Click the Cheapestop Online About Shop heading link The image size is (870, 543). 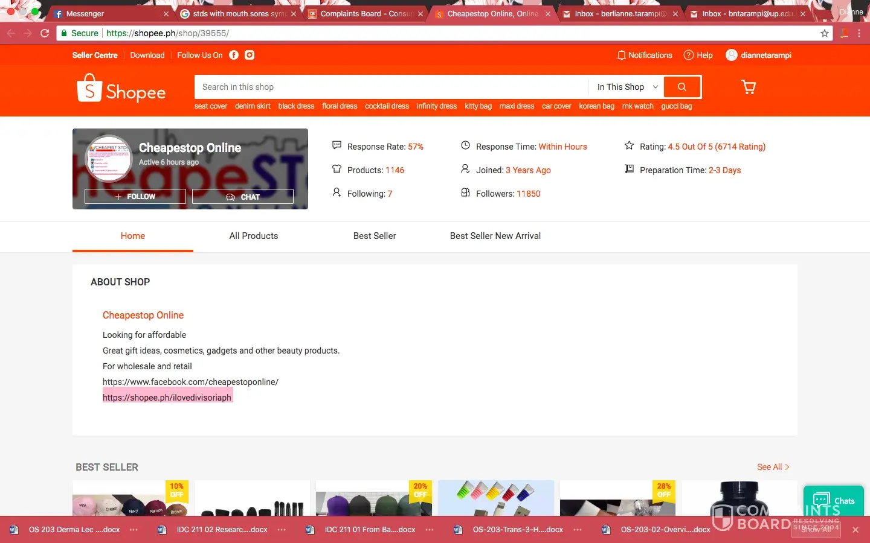pyautogui.click(x=143, y=315)
